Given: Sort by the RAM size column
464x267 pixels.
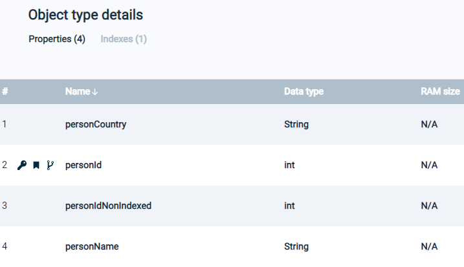Looking at the screenshot, I should [x=440, y=91].
